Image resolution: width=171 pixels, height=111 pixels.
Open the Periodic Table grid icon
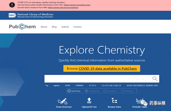(x=140, y=101)
